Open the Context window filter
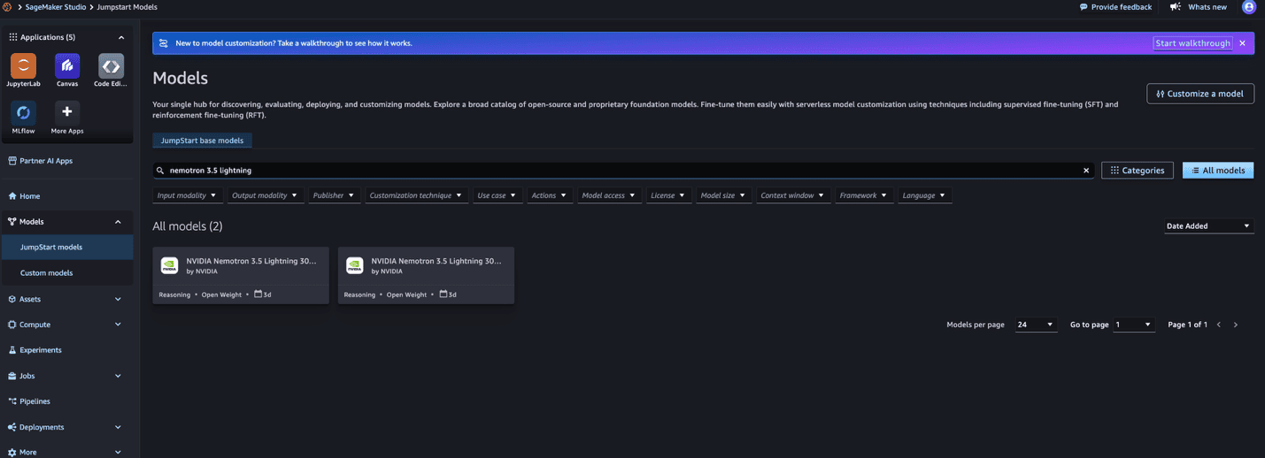The width and height of the screenshot is (1265, 458). [793, 195]
